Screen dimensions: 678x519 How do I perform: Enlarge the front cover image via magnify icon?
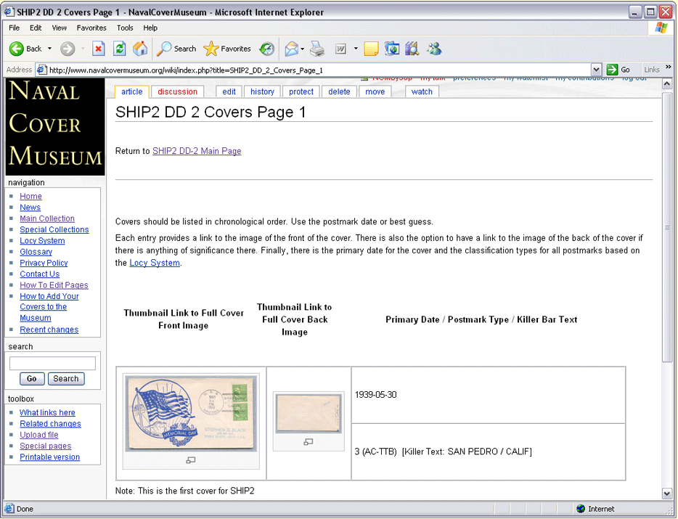coord(191,460)
